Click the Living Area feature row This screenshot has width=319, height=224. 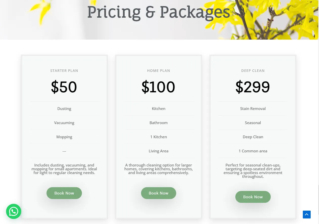pyautogui.click(x=158, y=151)
